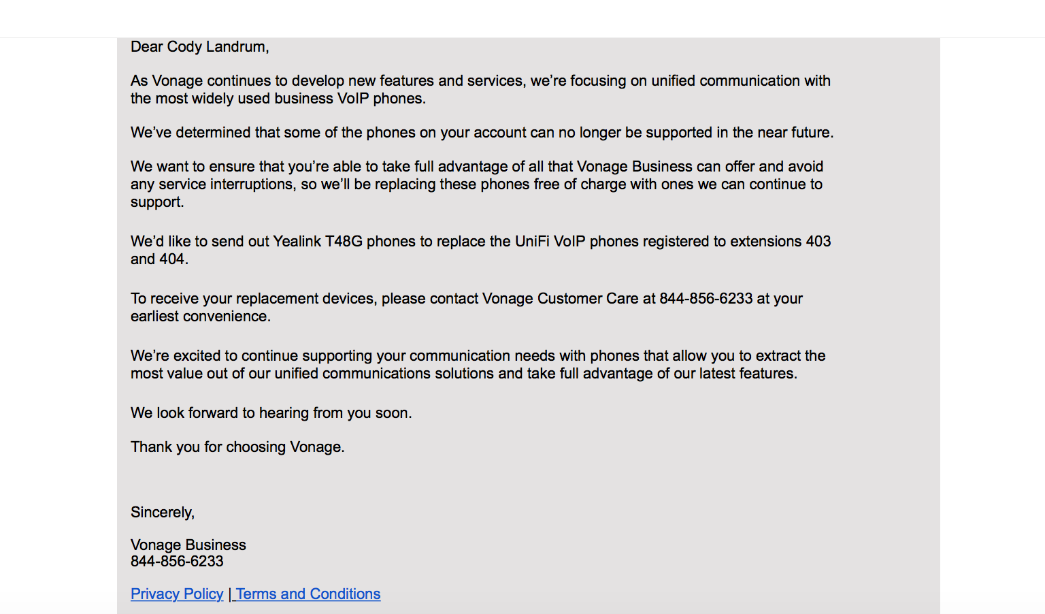Click the extension number '403'
The width and height of the screenshot is (1045, 614).
818,241
